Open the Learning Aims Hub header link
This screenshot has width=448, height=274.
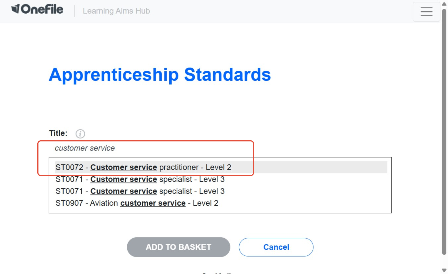116,11
